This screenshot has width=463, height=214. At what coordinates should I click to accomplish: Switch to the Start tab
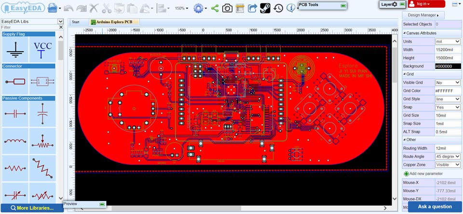(x=76, y=22)
